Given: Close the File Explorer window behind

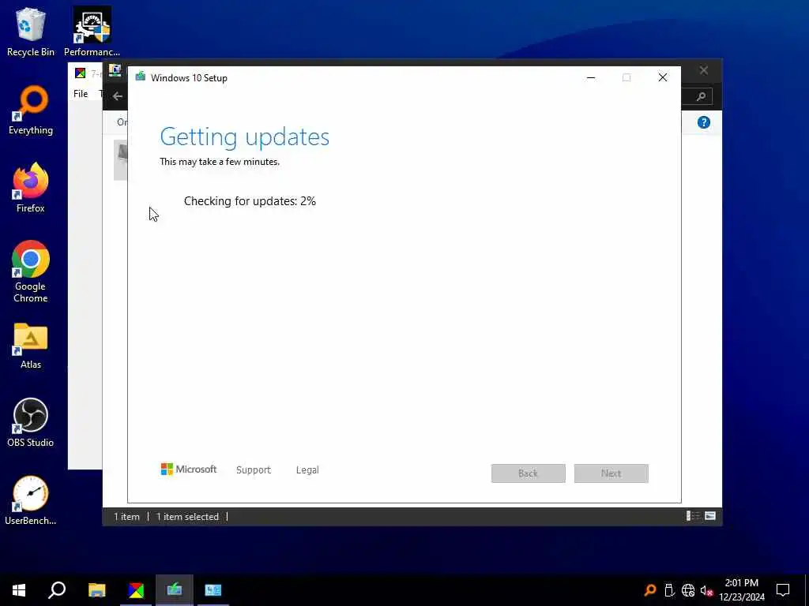Looking at the screenshot, I should pyautogui.click(x=704, y=70).
